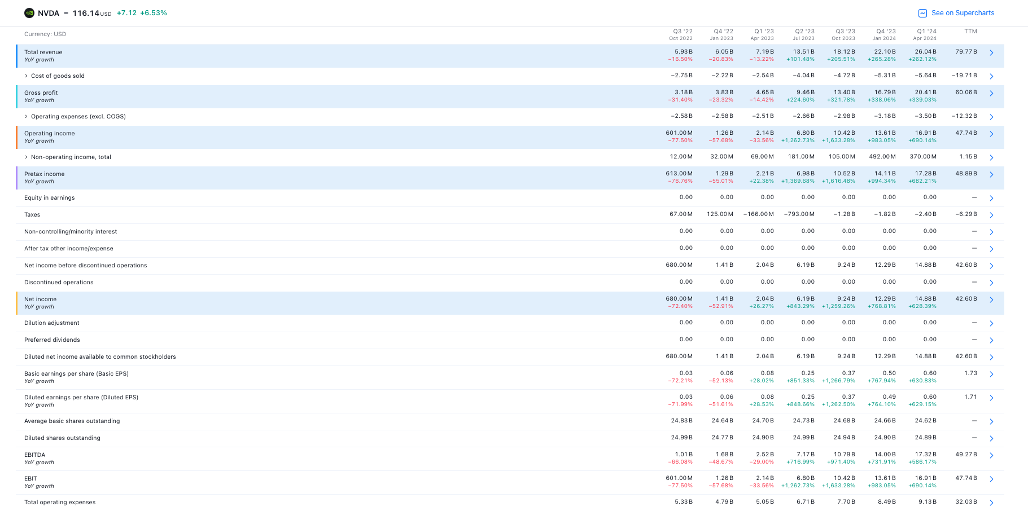
Task: Click the Preferred dividends label
Action: (52, 340)
